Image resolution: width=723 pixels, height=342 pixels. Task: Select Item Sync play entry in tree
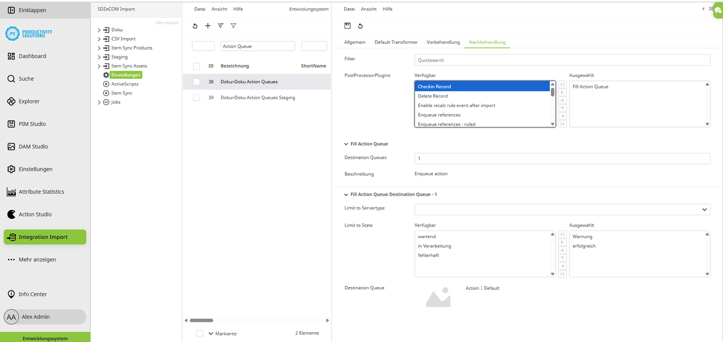click(122, 93)
